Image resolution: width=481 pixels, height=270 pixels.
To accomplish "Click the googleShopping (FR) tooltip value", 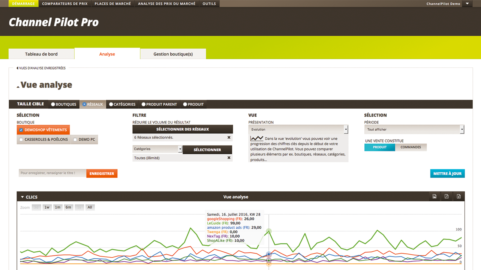I will pyautogui.click(x=249, y=219).
